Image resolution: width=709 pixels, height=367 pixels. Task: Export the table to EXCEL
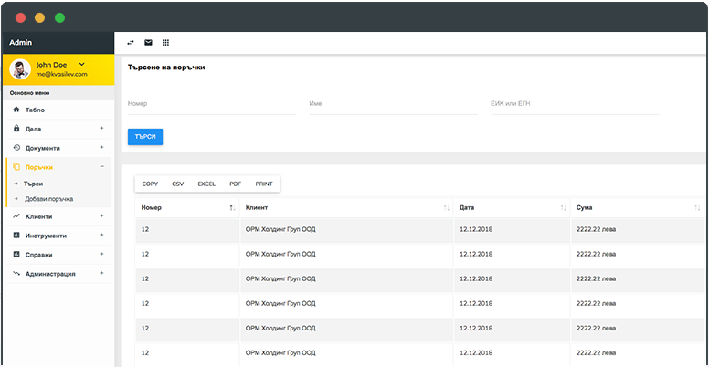(x=206, y=183)
